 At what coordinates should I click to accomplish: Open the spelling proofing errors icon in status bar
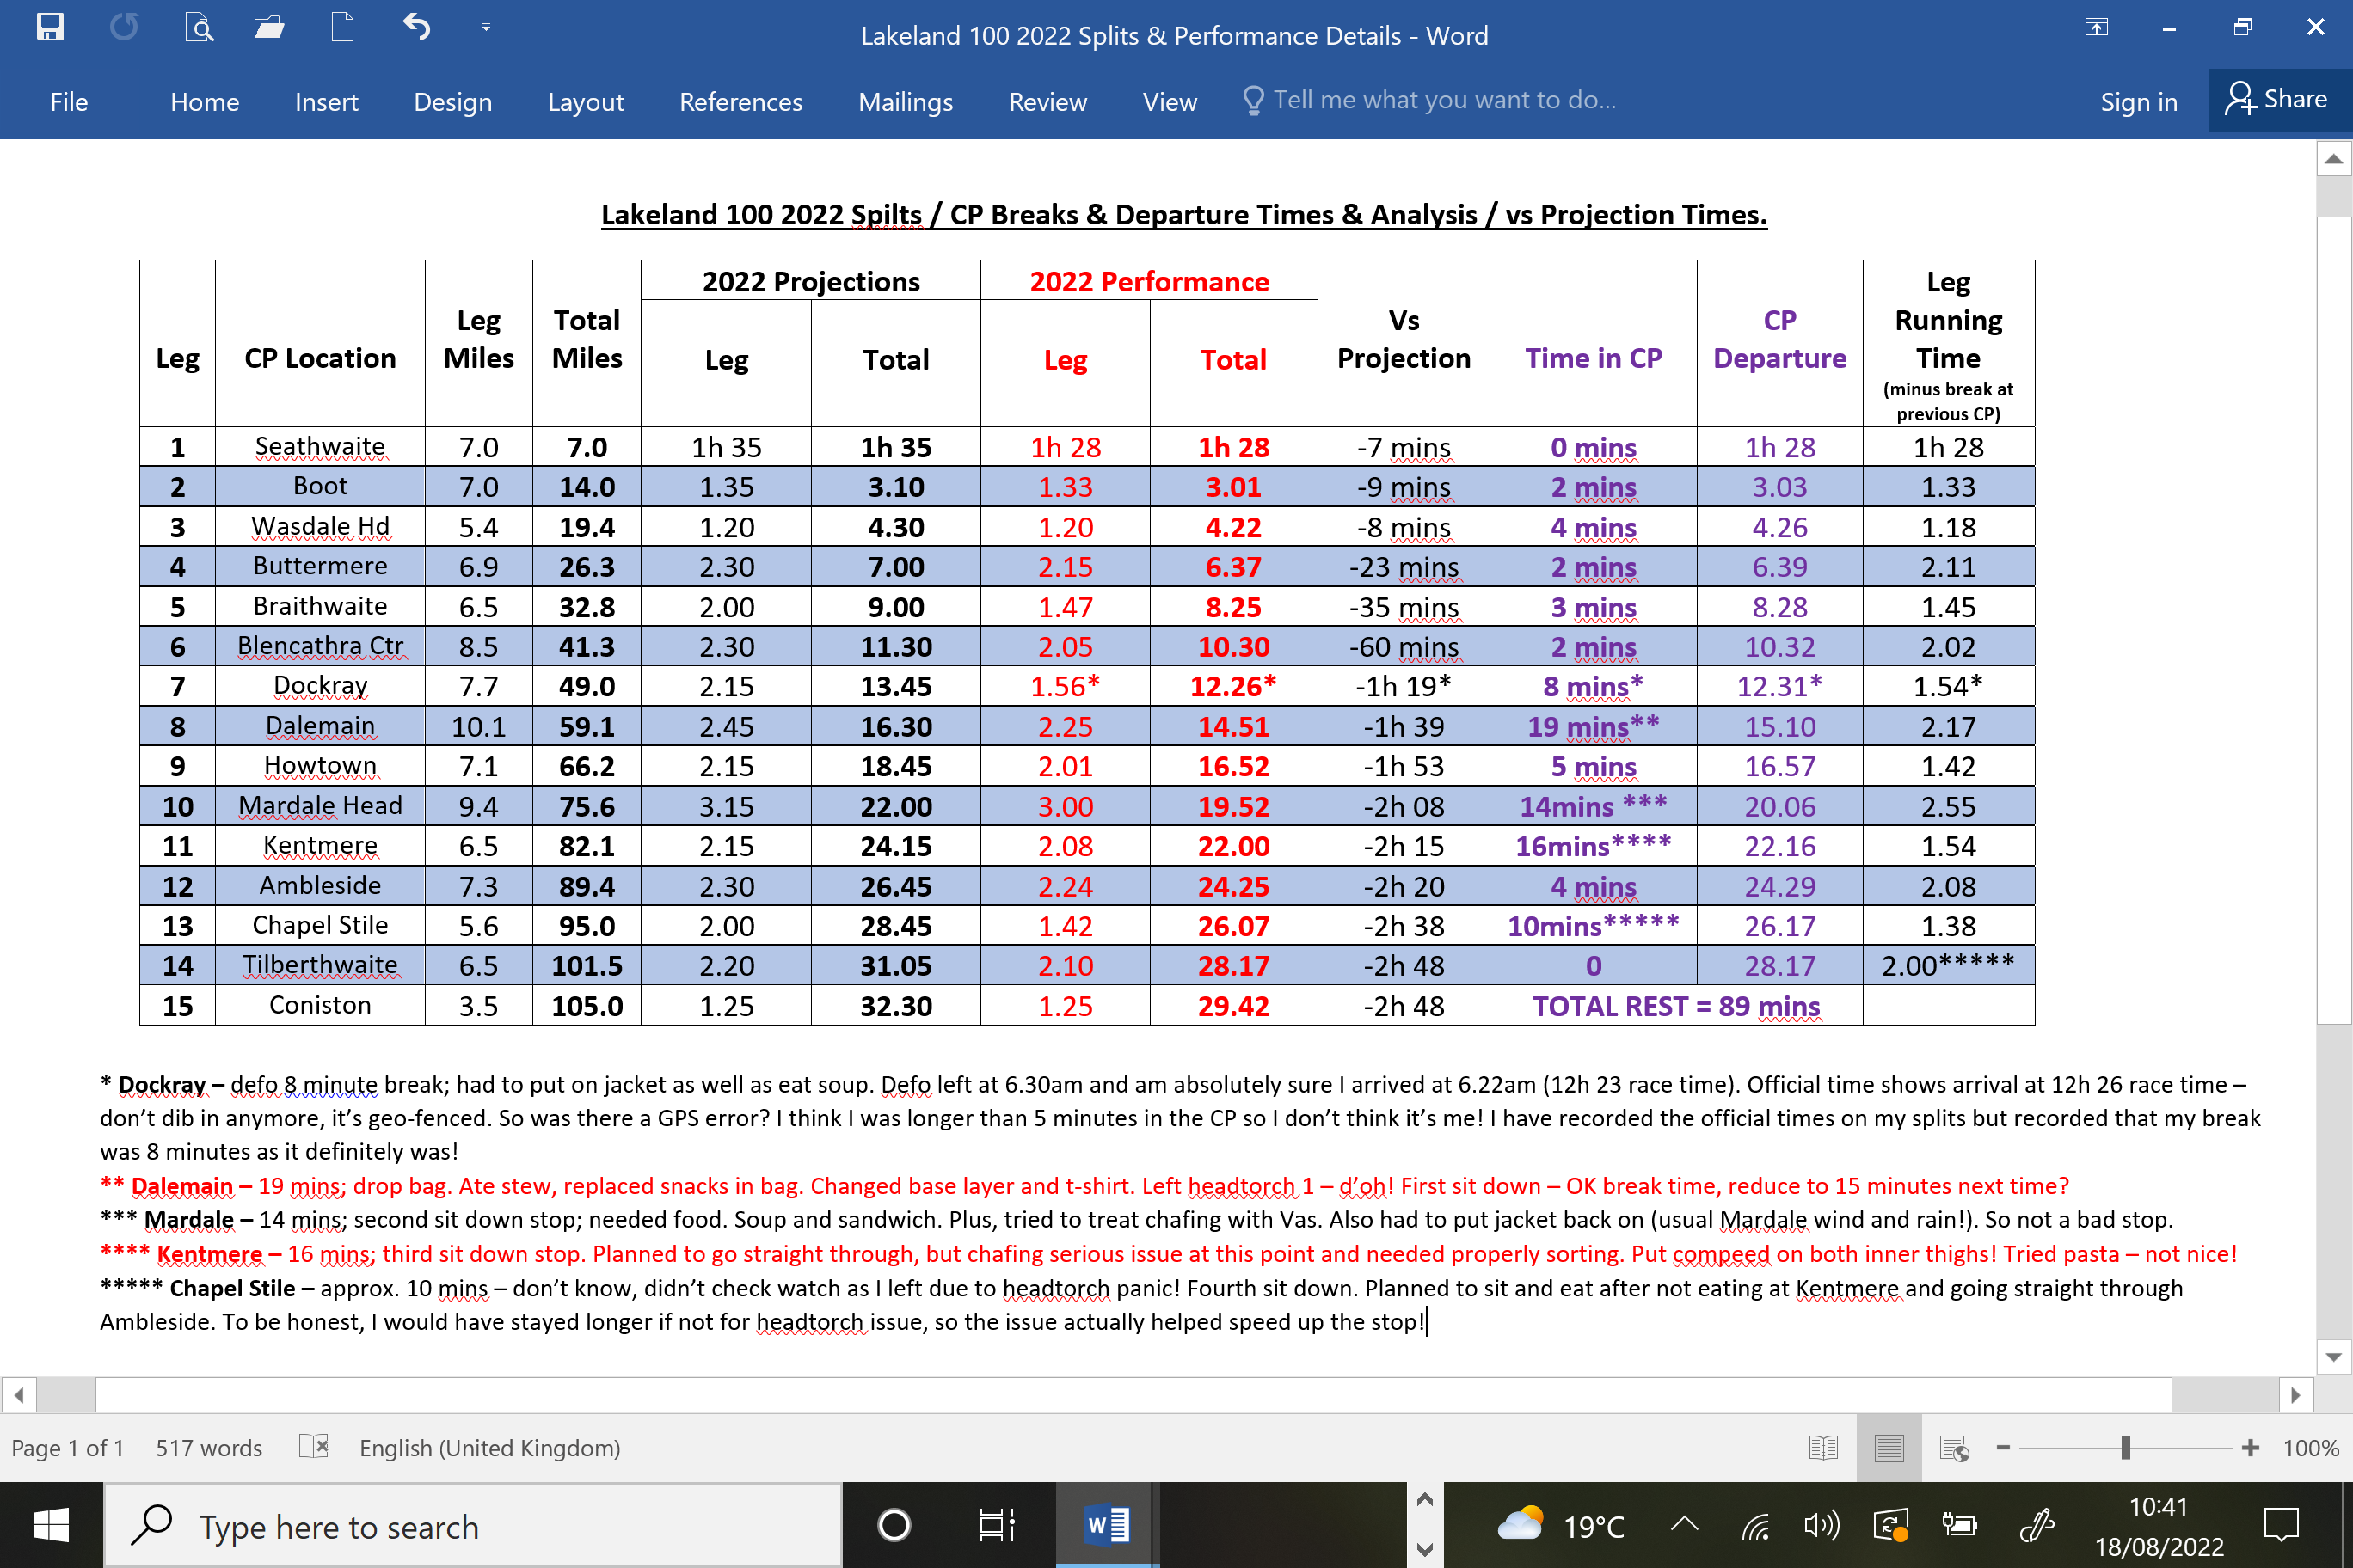click(x=313, y=1446)
